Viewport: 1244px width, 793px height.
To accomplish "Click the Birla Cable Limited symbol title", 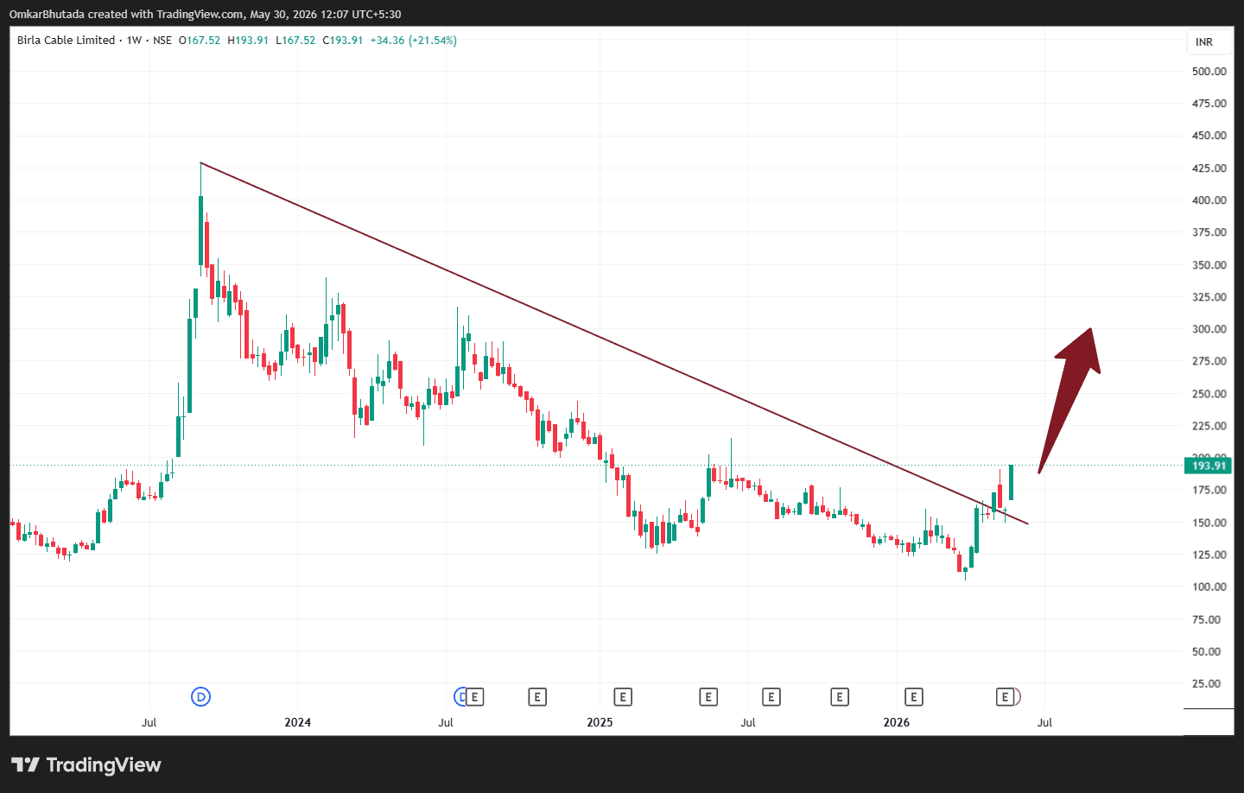I will coord(66,41).
